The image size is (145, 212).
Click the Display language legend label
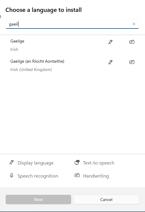point(35,163)
